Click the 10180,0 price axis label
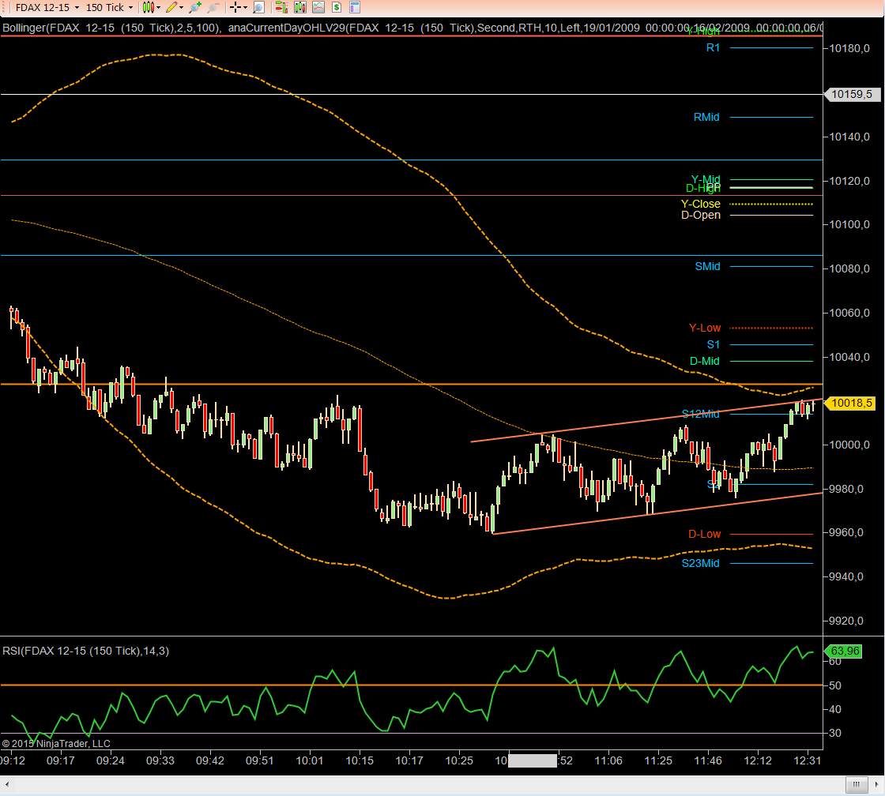Viewport: 885px width, 796px height. coord(849,48)
